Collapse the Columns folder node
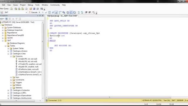188x106 pixels. point(11,56)
